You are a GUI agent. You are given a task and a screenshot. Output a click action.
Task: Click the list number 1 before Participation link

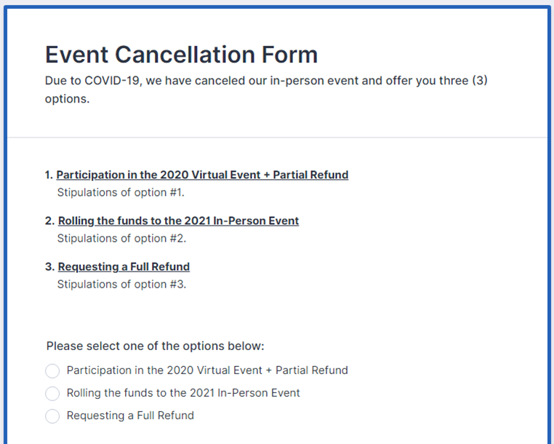coord(49,175)
